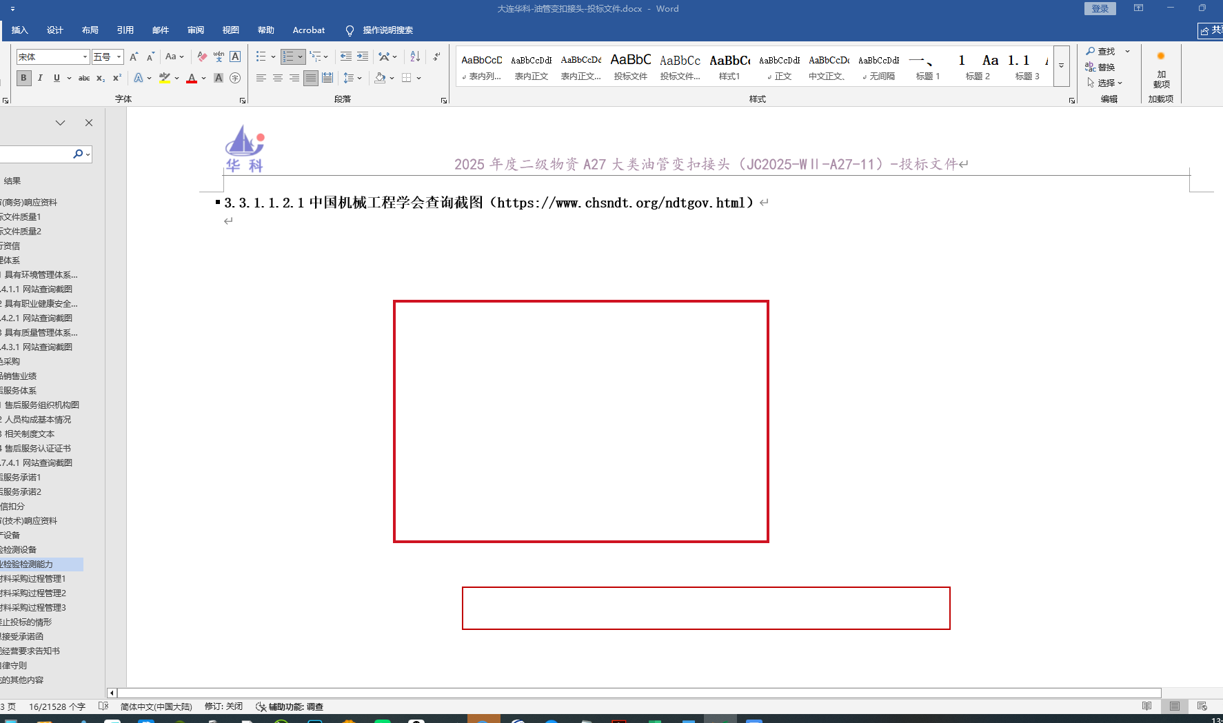Image resolution: width=1223 pixels, height=723 pixels.
Task: Click the character border icon
Action: [235, 57]
